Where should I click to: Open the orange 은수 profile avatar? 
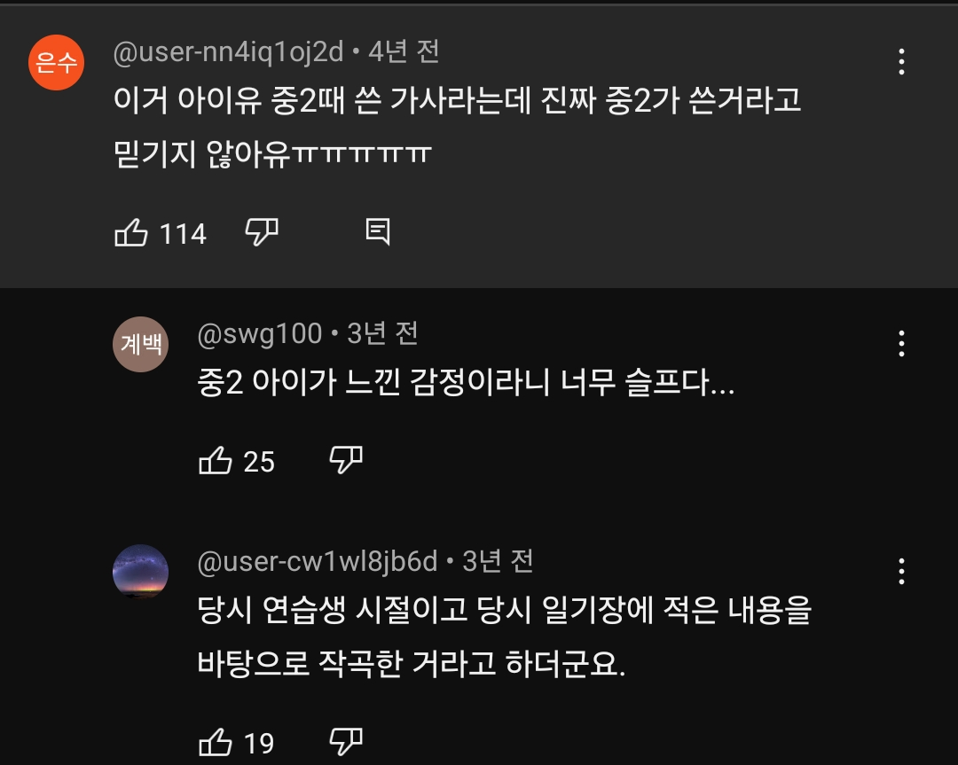[56, 63]
